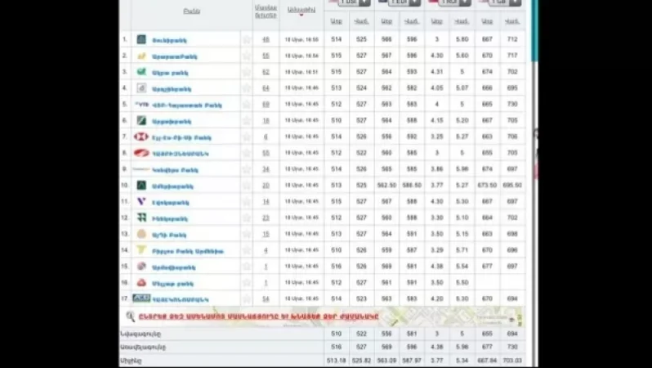The width and height of the screenshot is (652, 368).
Task: Click the yellow funnel logo in row 14
Action: point(141,250)
